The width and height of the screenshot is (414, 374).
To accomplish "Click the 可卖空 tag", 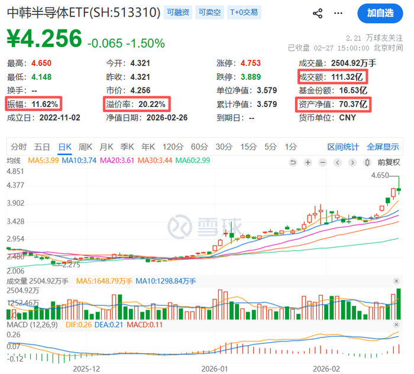I will pyautogui.click(x=209, y=12).
